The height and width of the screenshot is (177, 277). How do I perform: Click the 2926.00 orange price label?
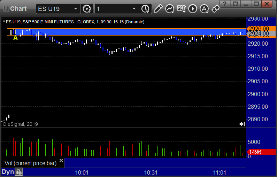click(x=261, y=28)
